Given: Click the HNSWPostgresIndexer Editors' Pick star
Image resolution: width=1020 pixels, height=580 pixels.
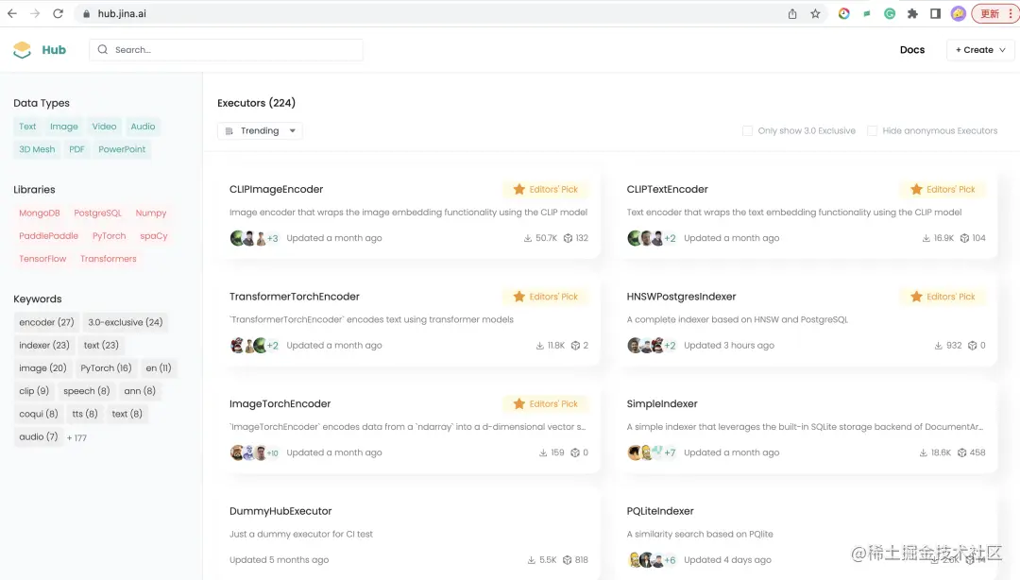Looking at the screenshot, I should coord(916,297).
